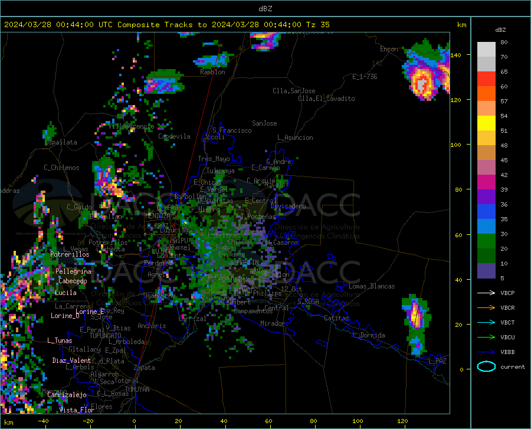
Task: Click the intense storm cell core below 'Encon'
Action: coord(422,84)
